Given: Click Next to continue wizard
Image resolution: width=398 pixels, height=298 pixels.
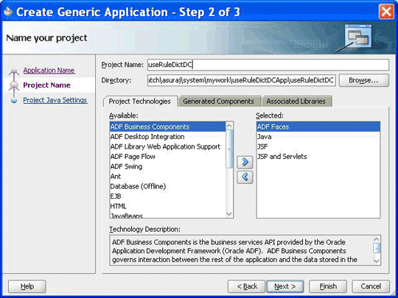Looking at the screenshot, I should click(x=284, y=286).
